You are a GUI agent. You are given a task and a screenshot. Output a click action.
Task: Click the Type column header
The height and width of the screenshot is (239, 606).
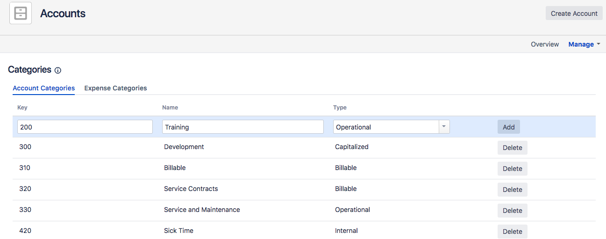tap(340, 108)
